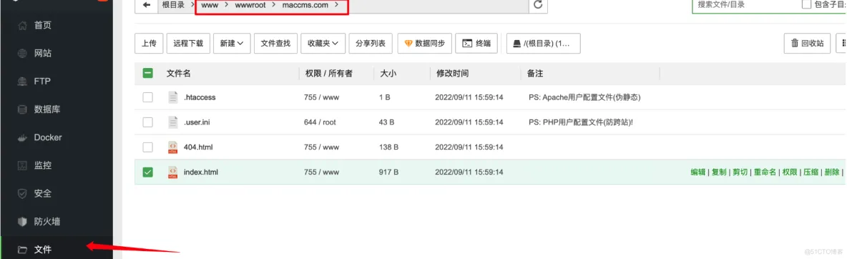Check the .user.ini row checkbox
The width and height of the screenshot is (847, 259).
click(147, 122)
